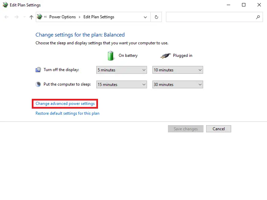Focus the Control Panel search field
The height and width of the screenshot is (200, 267).
pos(211,17)
